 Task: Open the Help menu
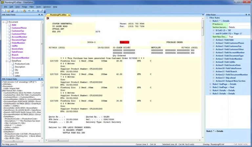pyautogui.click(x=55, y=7)
